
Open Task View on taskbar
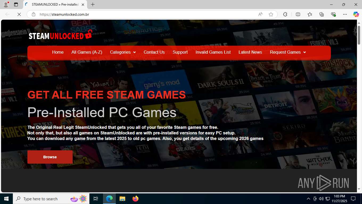point(96,199)
